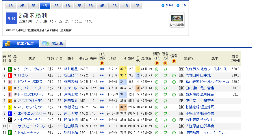This screenshot has height=138, width=258.
Task: Select the 結果/払戻 tab
Action: [21, 44]
